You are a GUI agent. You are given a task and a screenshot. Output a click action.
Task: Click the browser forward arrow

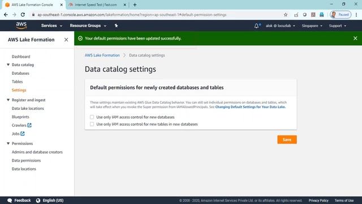tap(14, 15)
